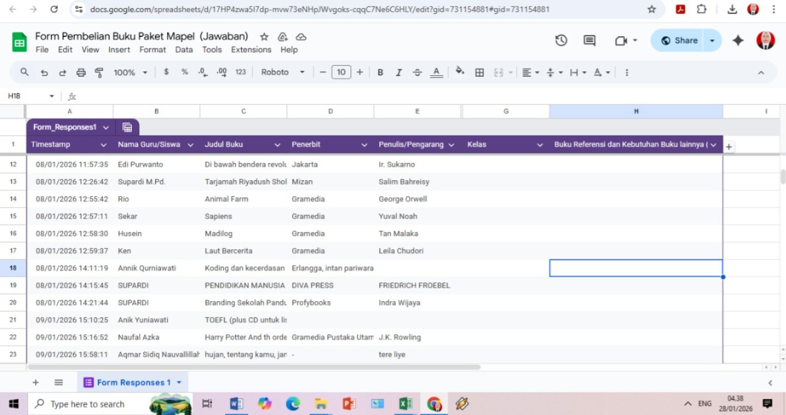786x415 pixels.
Task: Star this spreadsheet document
Action: (x=264, y=37)
